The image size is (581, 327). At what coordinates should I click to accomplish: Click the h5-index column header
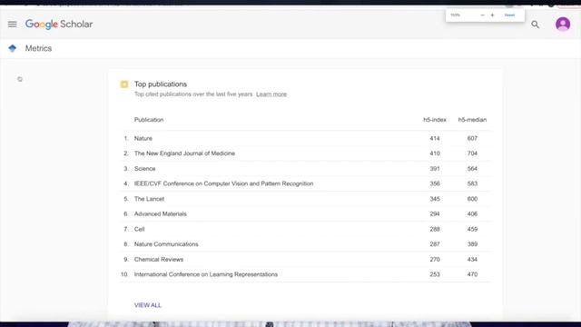click(x=435, y=120)
